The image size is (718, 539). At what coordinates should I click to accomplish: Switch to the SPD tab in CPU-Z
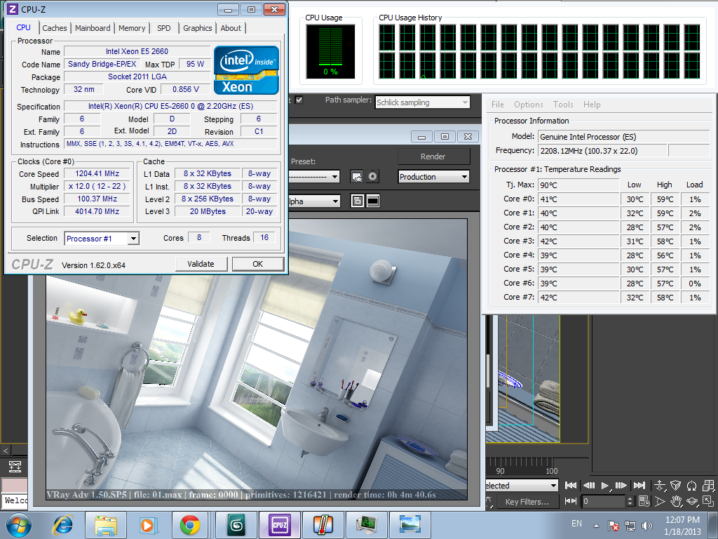164,28
